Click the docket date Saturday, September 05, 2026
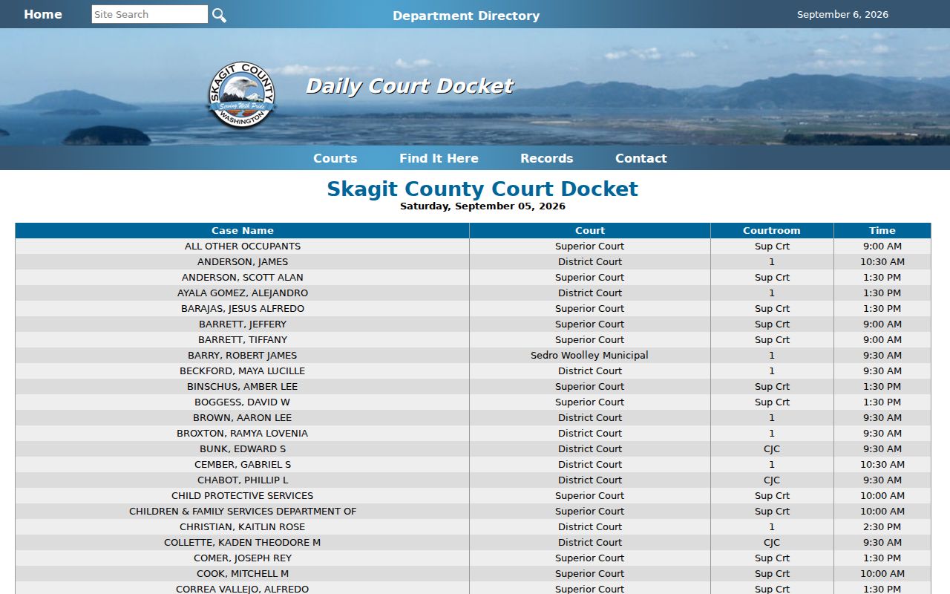Screen dimensions: 950x594 coord(482,206)
